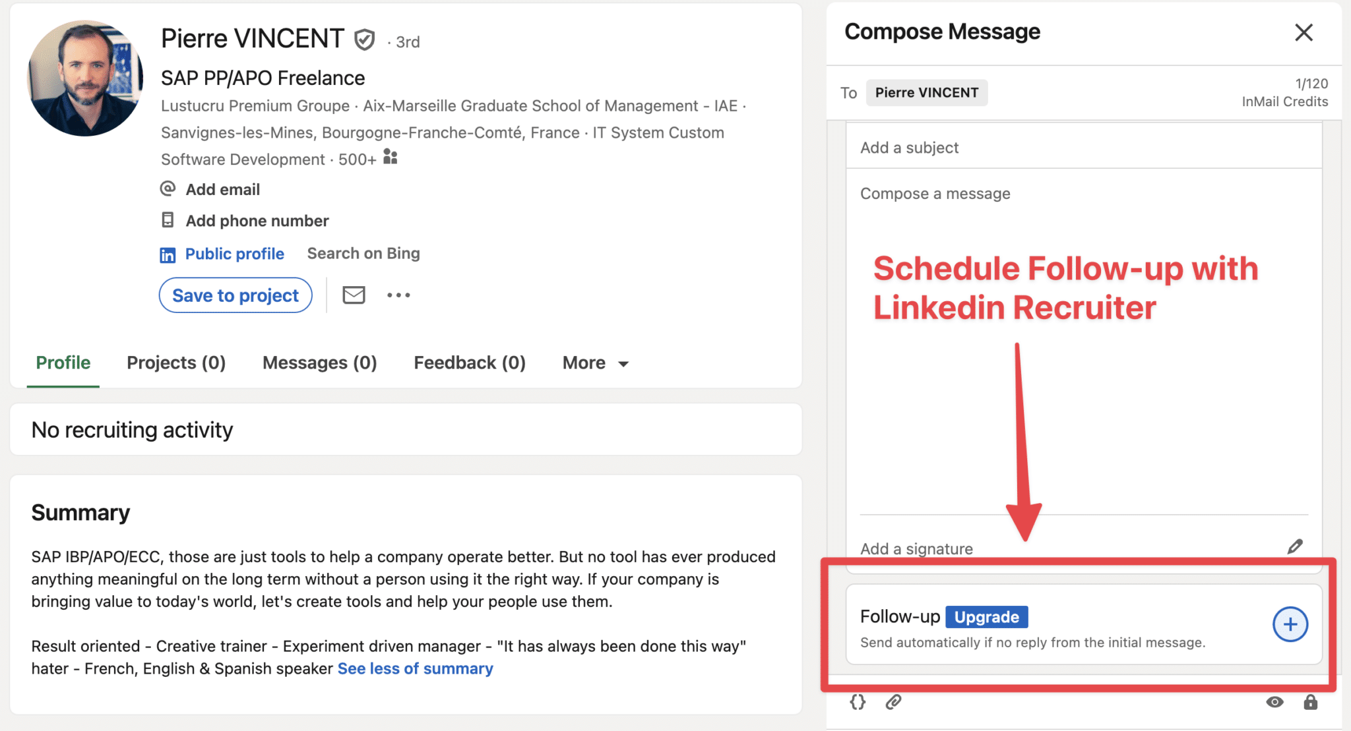Image resolution: width=1351 pixels, height=731 pixels.
Task: Click the Upgrade button next to Follow-up
Action: [x=986, y=617]
